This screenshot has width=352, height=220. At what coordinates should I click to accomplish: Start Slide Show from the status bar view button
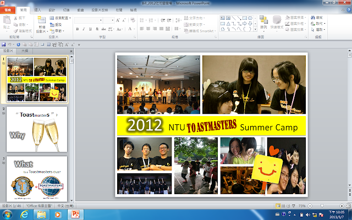tap(293, 206)
